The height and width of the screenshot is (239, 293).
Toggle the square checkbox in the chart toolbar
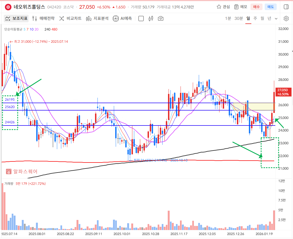(141, 19)
